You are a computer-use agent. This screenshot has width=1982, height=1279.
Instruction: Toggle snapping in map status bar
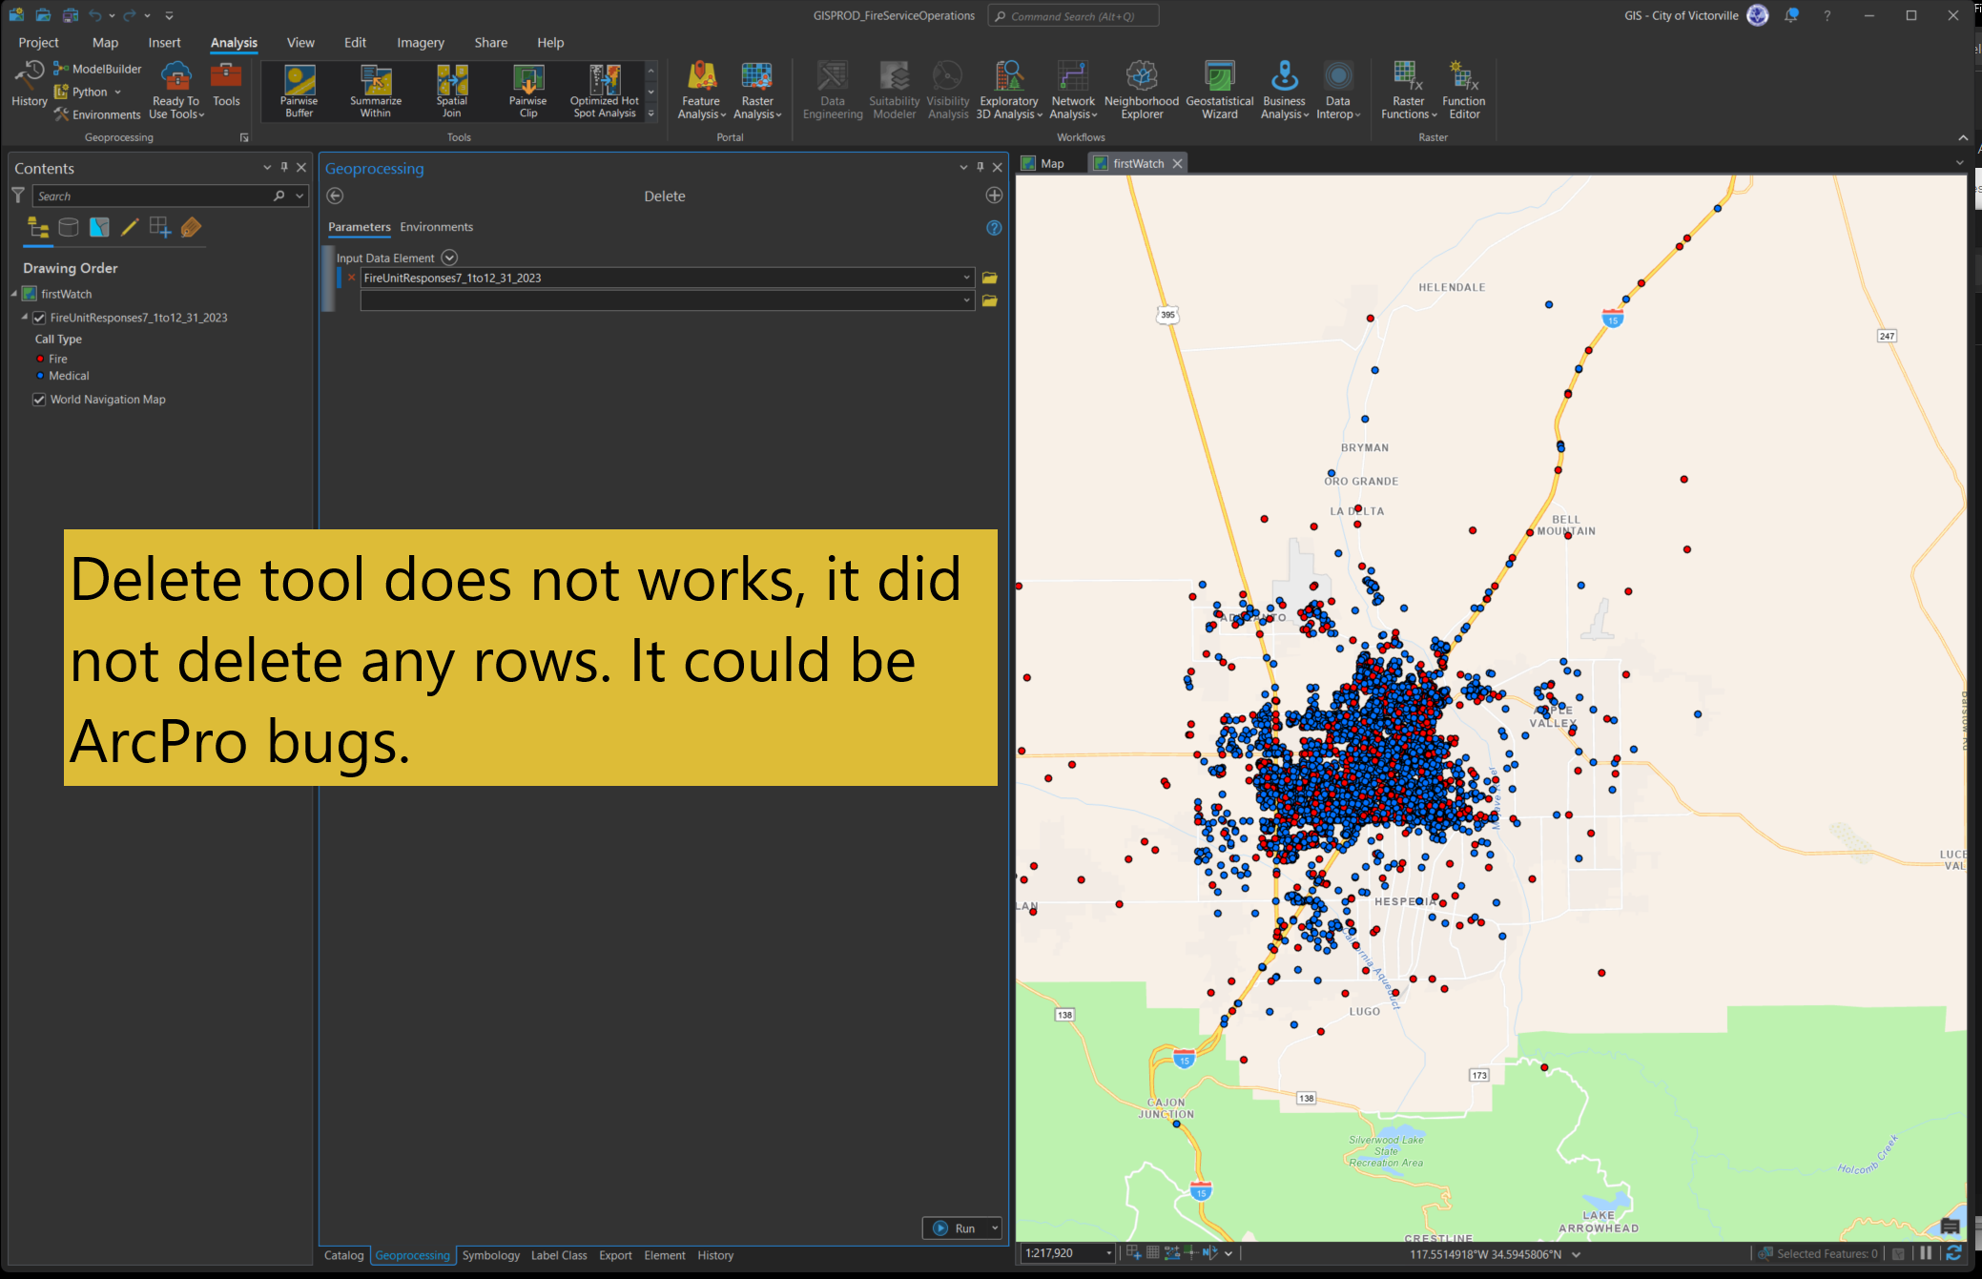click(1133, 1253)
